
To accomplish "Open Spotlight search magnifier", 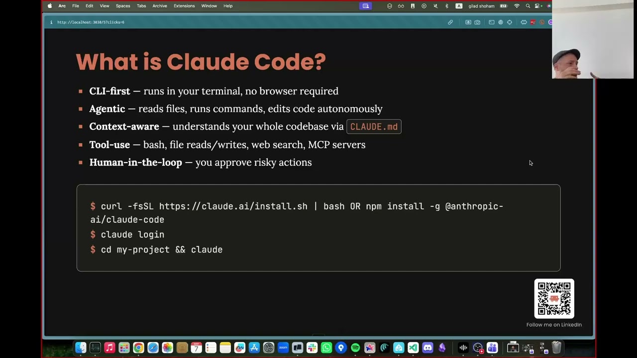I will pyautogui.click(x=528, y=6).
